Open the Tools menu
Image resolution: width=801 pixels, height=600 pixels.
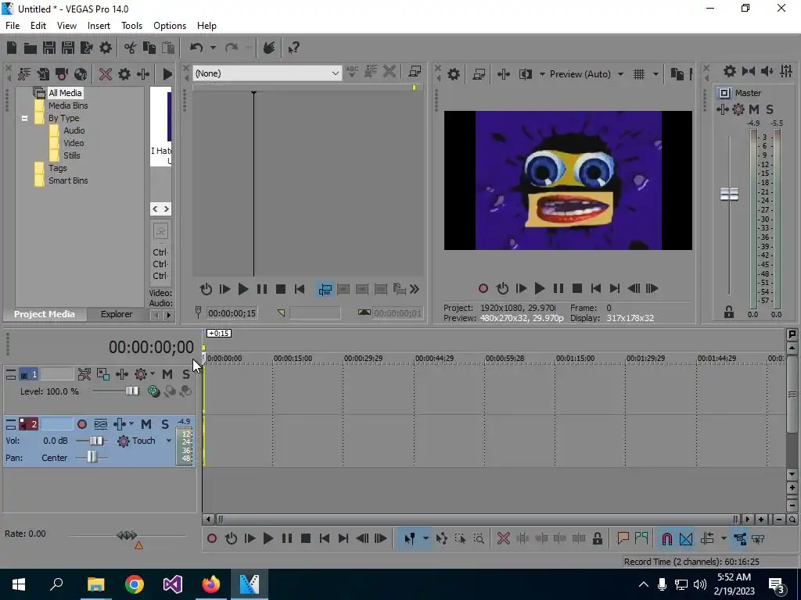pyautogui.click(x=131, y=26)
